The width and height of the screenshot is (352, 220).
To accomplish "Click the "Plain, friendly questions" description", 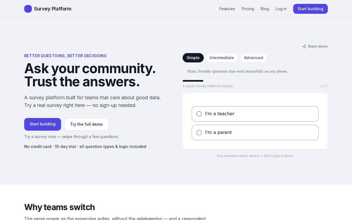I will (x=238, y=71).
